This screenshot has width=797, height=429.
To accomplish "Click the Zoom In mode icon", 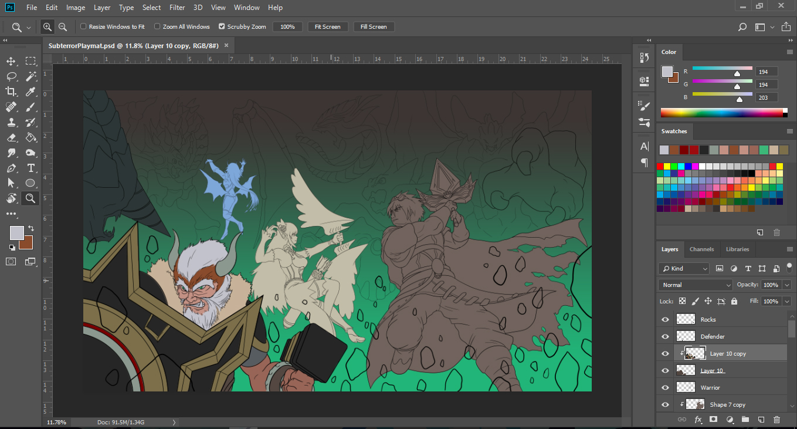I will 47,27.
